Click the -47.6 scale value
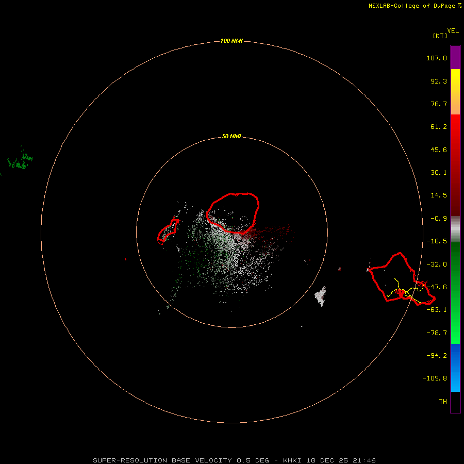The width and height of the screenshot is (464, 464). 437,287
